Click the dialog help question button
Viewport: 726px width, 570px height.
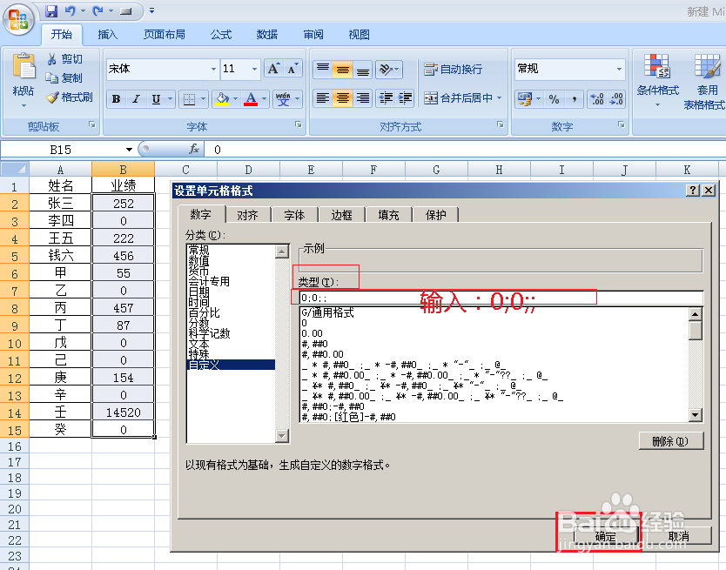[693, 191]
